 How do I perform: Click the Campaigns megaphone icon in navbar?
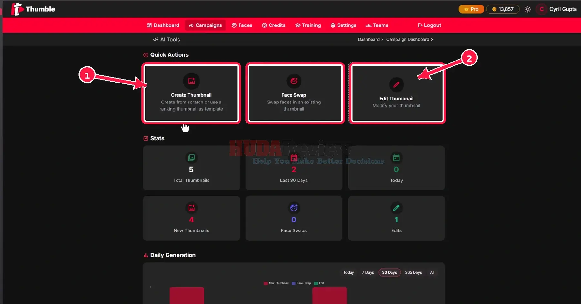191,25
